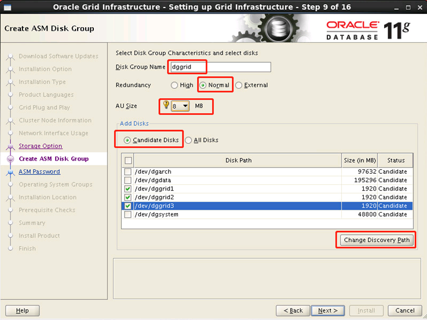427x320 pixels.
Task: Select the /dev/dggrid2 disk path row
Action: (238, 198)
